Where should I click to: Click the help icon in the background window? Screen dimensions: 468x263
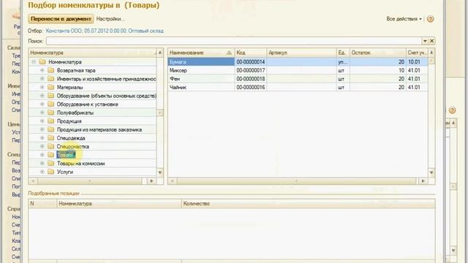click(452, 110)
